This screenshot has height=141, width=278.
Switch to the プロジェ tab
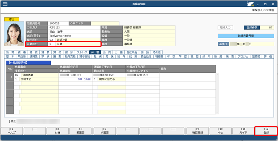coord(243,56)
